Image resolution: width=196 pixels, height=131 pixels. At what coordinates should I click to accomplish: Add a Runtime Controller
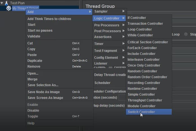149,89
